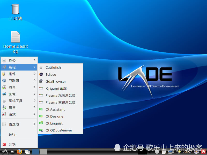Open the 教育 education menu category
The width and height of the screenshot is (207, 155).
[x=19, y=87]
